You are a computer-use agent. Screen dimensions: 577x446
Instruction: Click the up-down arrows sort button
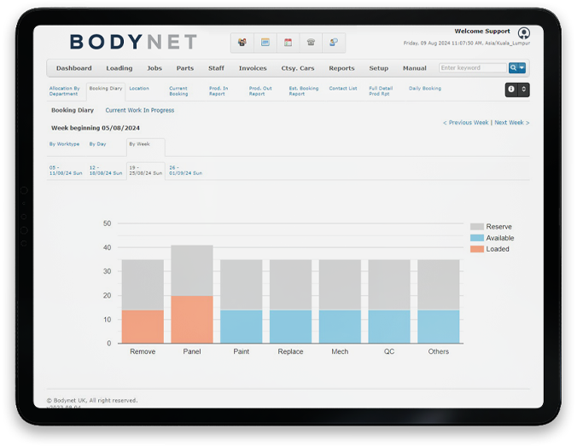tap(523, 90)
